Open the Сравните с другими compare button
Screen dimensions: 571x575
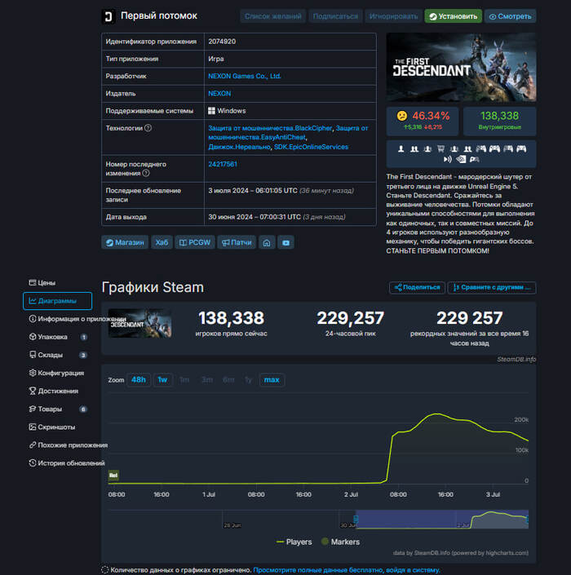coord(492,287)
